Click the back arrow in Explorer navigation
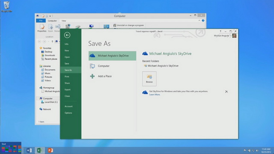 coord(39,41)
